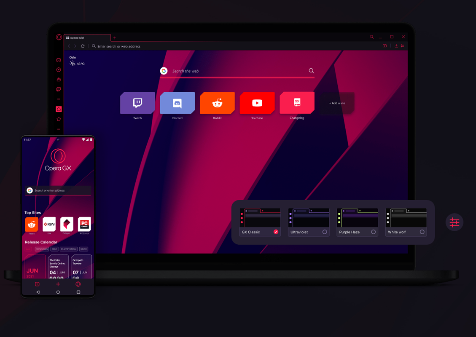
Task: Filter release calendar by WINDOWS on phone
Action: (42, 249)
